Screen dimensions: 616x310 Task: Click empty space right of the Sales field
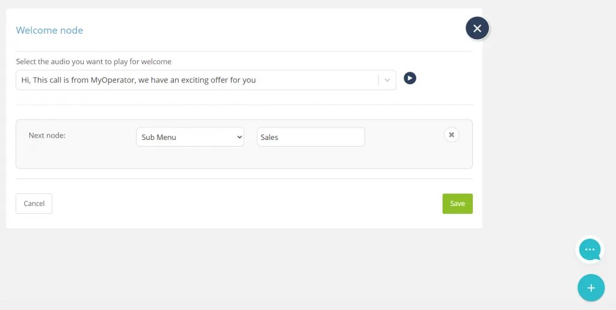pos(404,137)
